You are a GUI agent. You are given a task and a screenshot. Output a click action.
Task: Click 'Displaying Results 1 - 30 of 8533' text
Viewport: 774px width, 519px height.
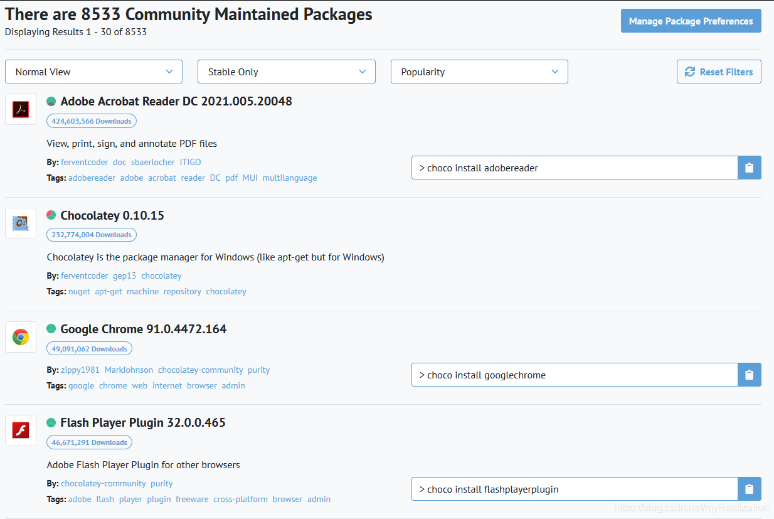pyautogui.click(x=76, y=31)
